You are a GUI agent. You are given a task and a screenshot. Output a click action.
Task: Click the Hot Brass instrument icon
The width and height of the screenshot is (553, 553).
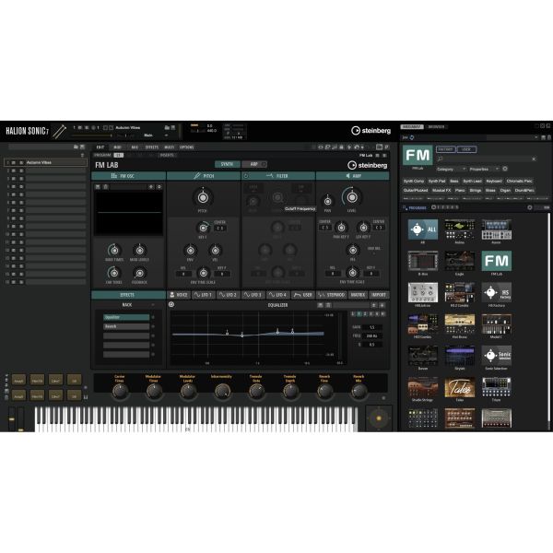460,324
